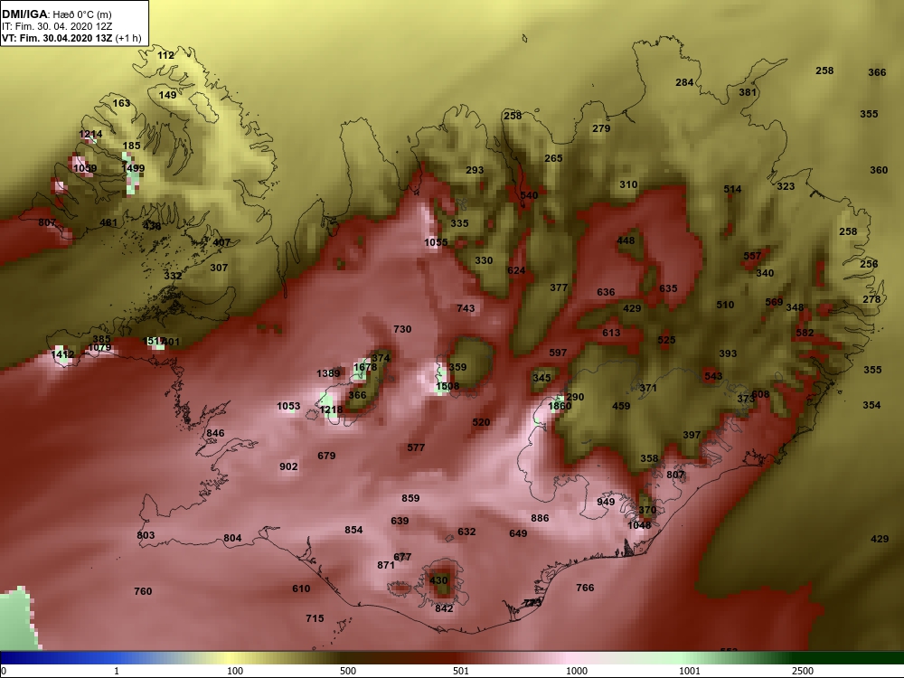Click the 1055 height value
This screenshot has height=678, width=904.
pos(436,242)
